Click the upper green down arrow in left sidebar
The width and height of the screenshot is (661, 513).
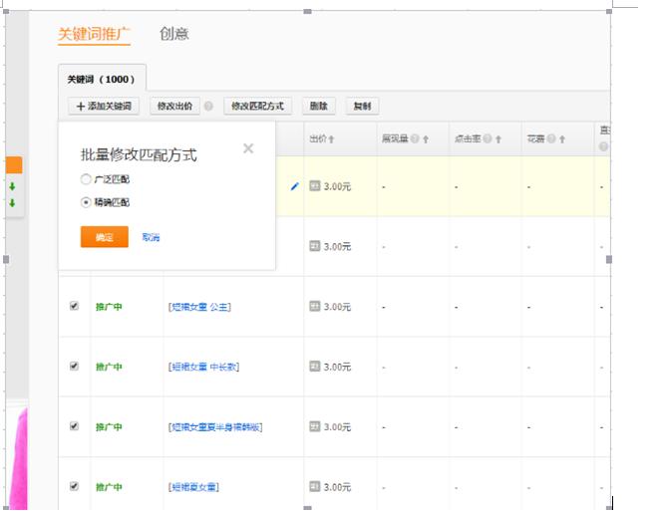(12, 186)
